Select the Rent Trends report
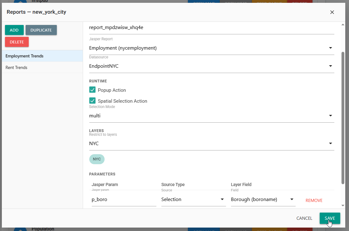 pos(42,67)
